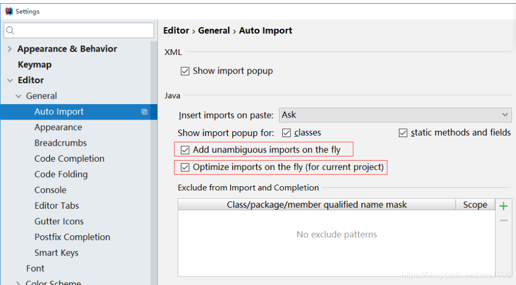
Task: Open Smart Keys settings
Action: click(x=56, y=253)
